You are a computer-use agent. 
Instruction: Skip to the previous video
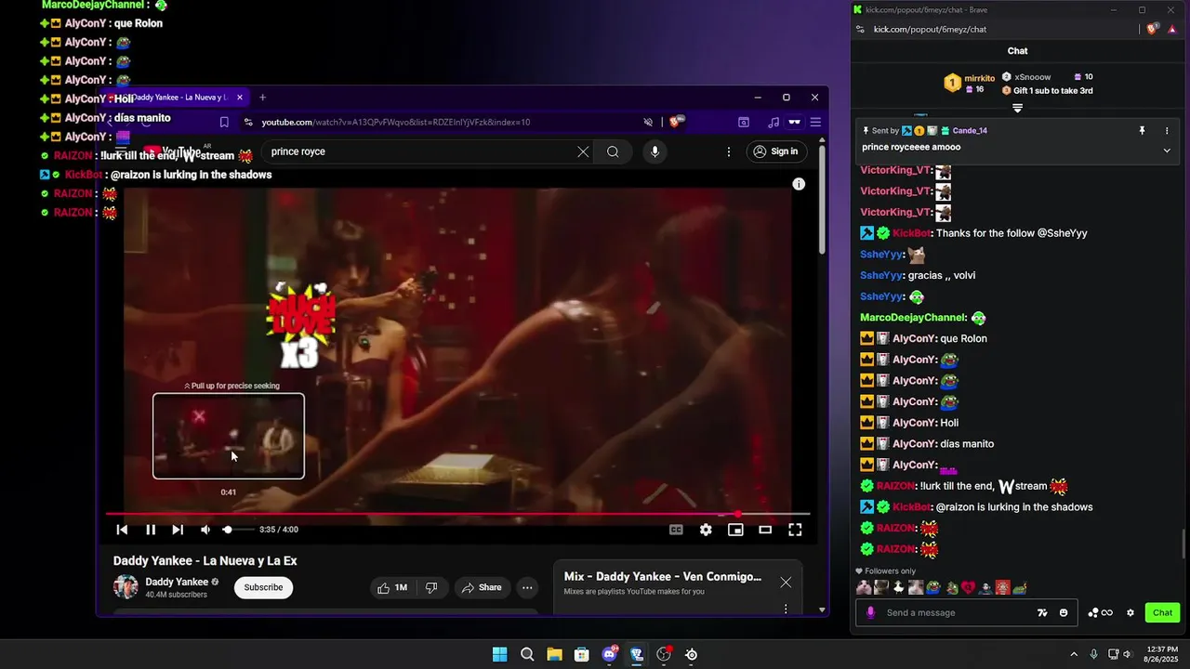tap(122, 530)
